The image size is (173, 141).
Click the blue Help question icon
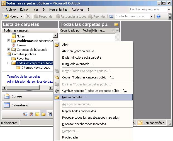click(x=159, y=16)
